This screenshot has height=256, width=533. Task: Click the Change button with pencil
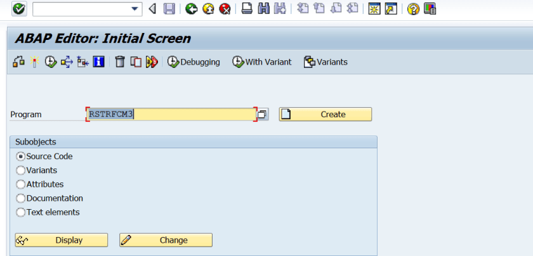(x=166, y=240)
